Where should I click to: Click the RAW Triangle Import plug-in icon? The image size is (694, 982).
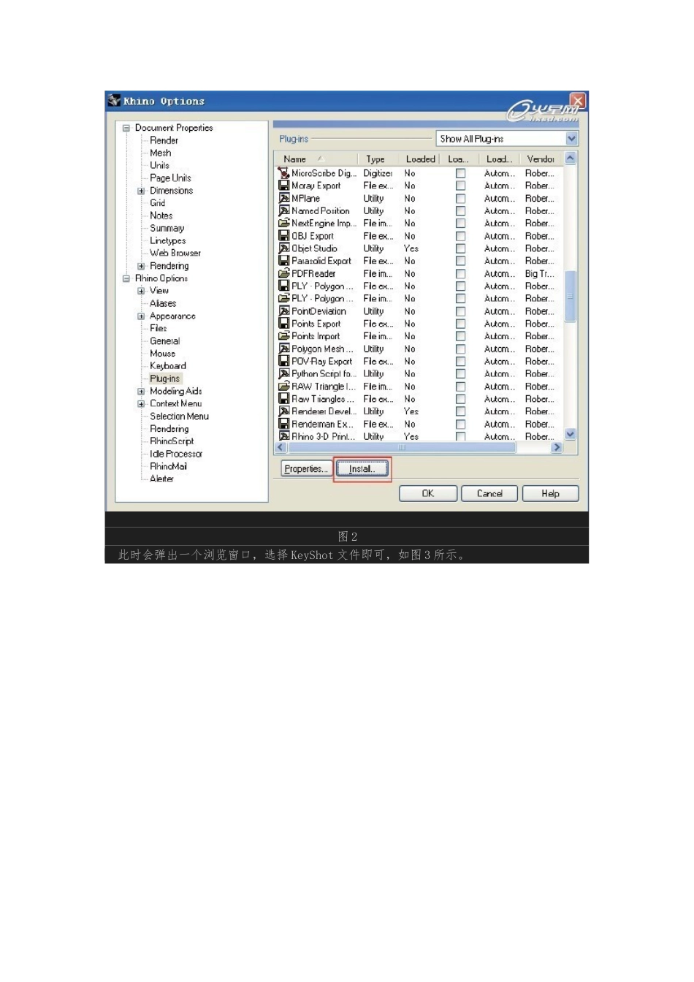pyautogui.click(x=283, y=387)
